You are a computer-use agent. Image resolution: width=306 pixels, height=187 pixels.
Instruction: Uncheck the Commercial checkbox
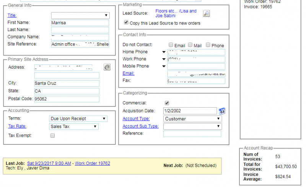point(166,103)
